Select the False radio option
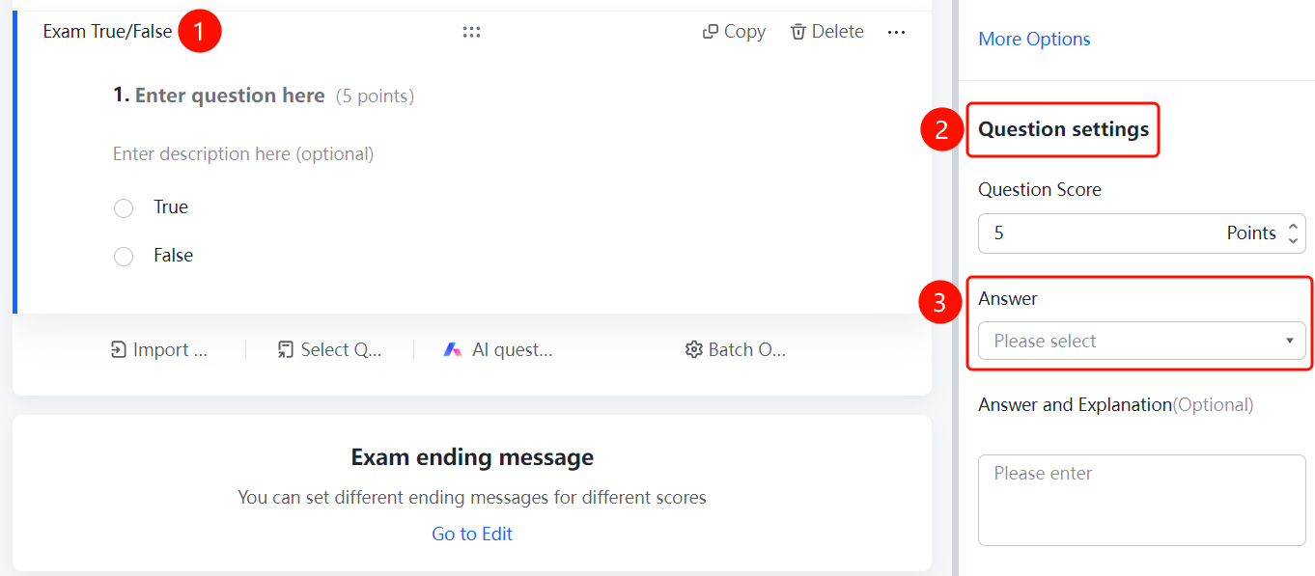1315x576 pixels. coord(124,257)
